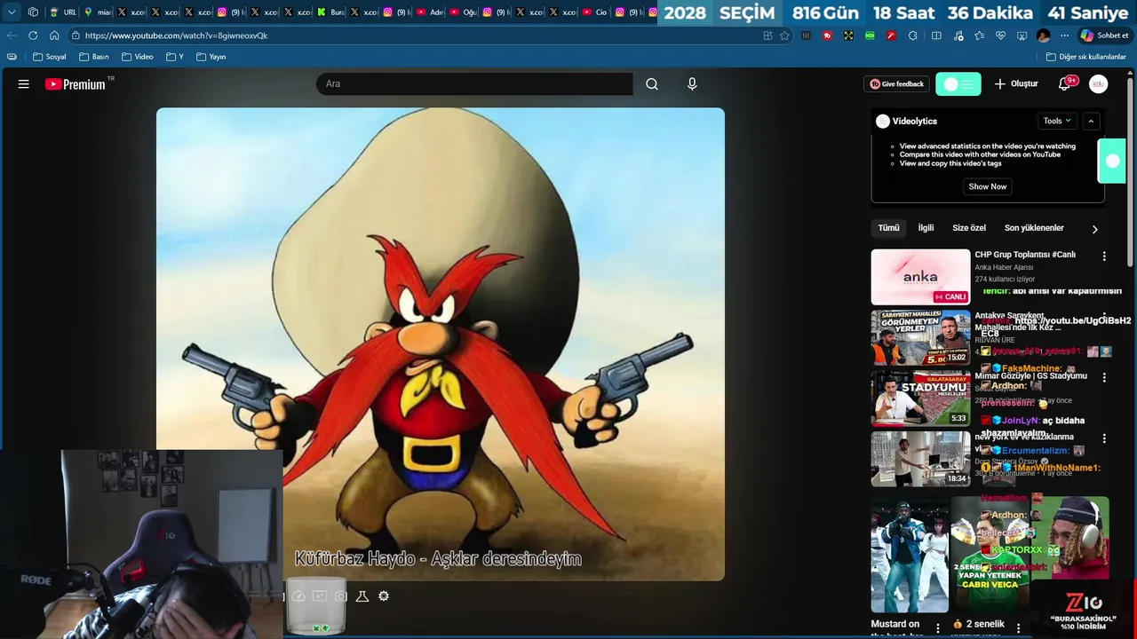
Task: Click the flask experiment icon below the video
Action: [x=362, y=596]
